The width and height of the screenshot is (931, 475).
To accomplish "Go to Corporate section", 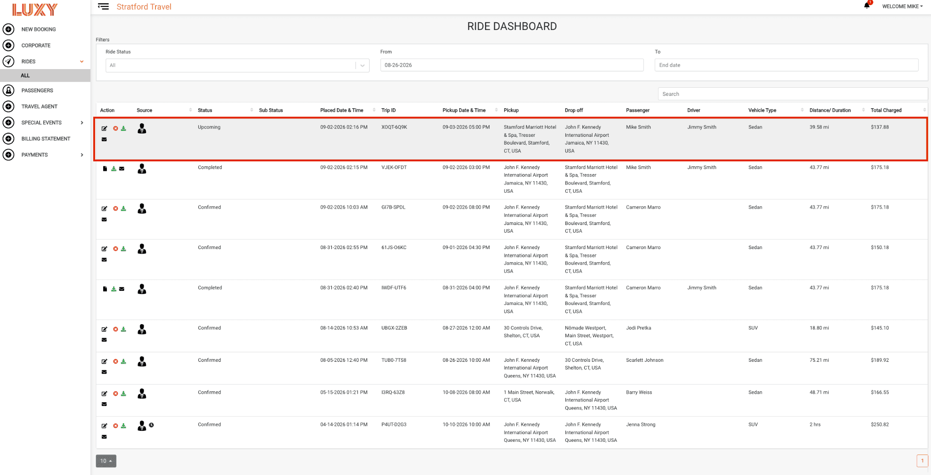I will point(36,45).
